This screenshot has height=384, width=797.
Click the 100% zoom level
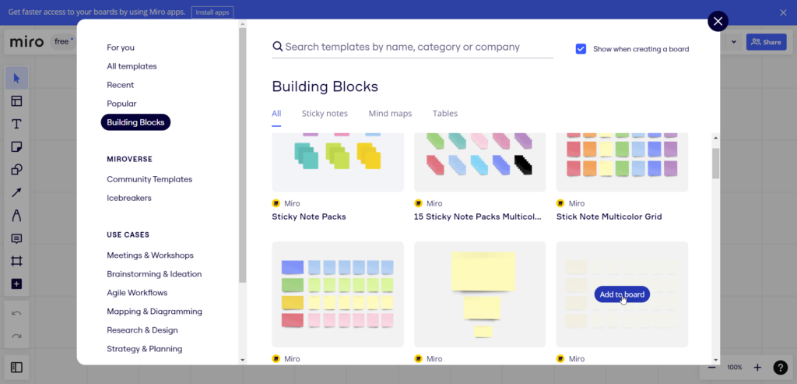pyautogui.click(x=735, y=367)
